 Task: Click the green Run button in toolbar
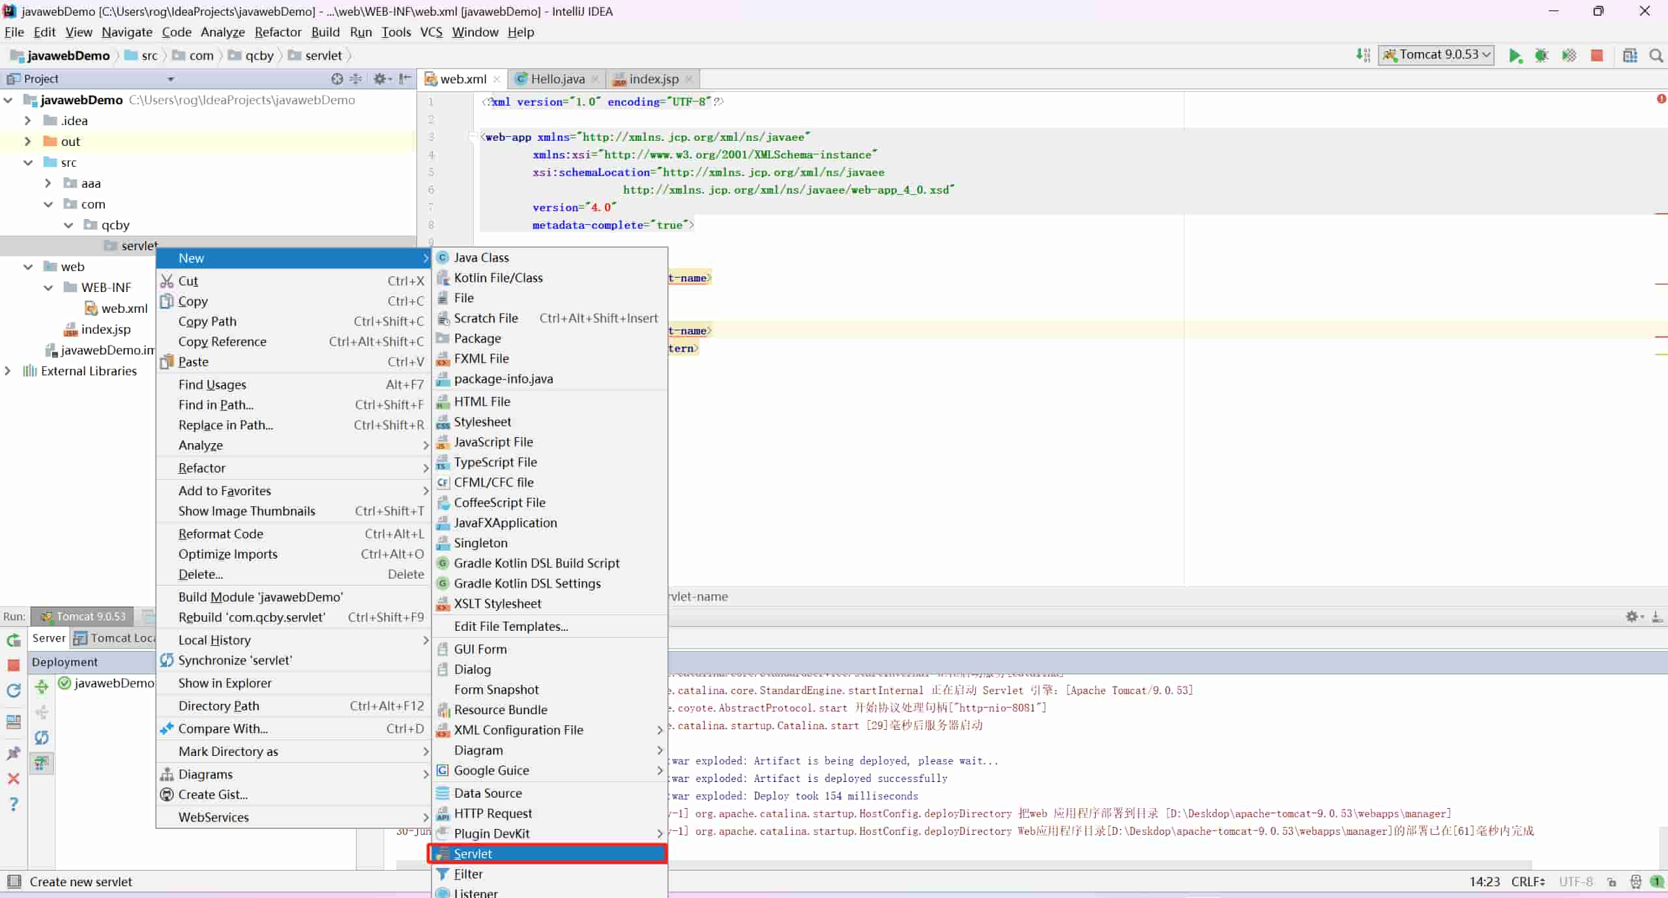1514,56
